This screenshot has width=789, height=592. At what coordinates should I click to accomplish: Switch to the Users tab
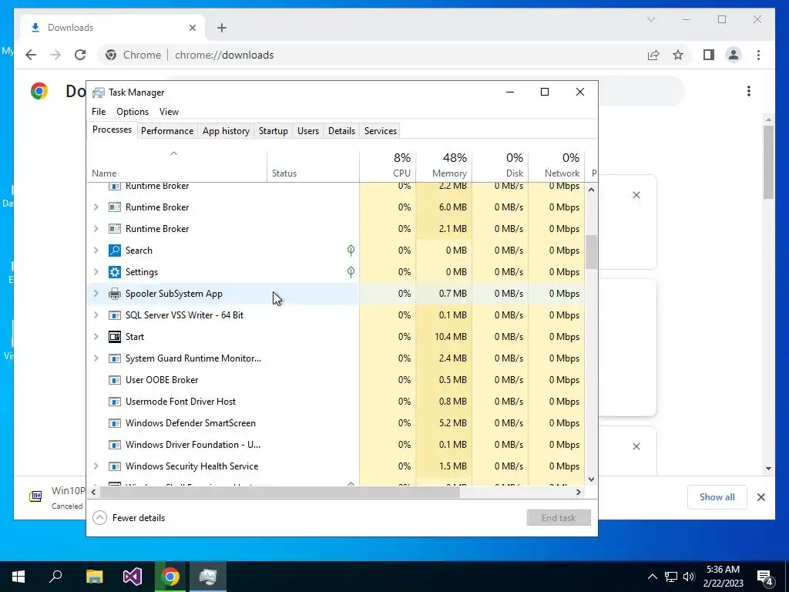click(308, 131)
